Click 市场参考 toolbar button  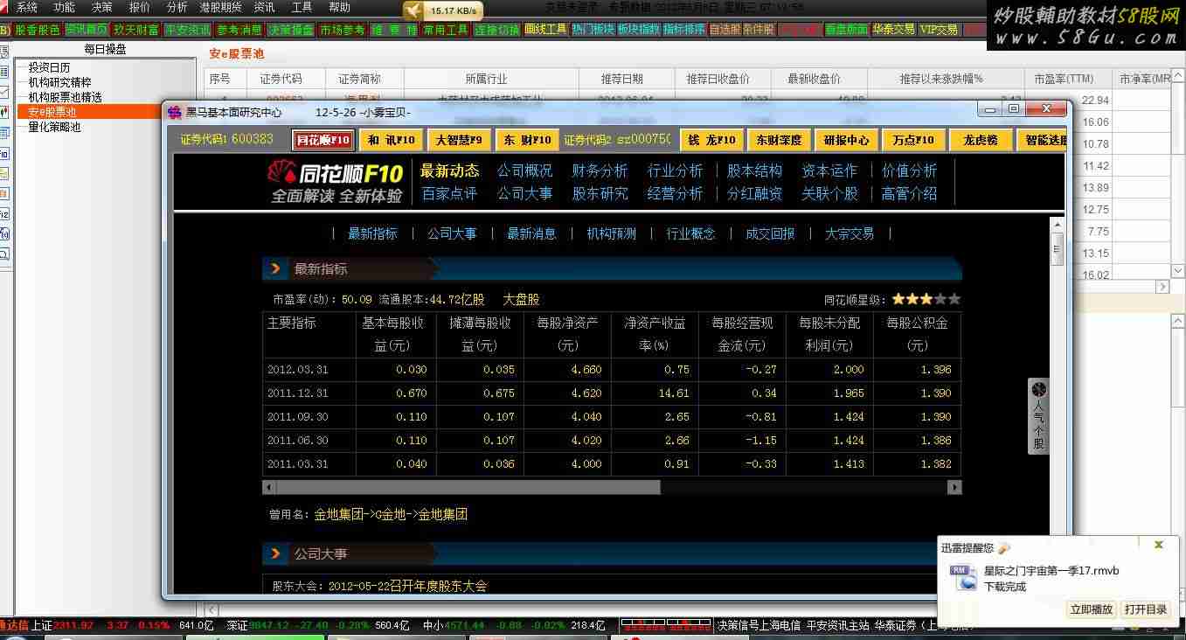342,30
